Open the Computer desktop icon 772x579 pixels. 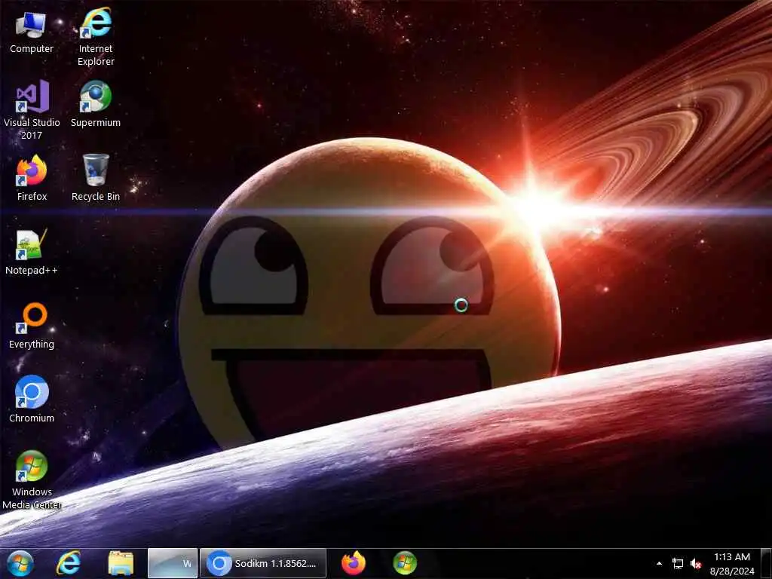point(32,32)
